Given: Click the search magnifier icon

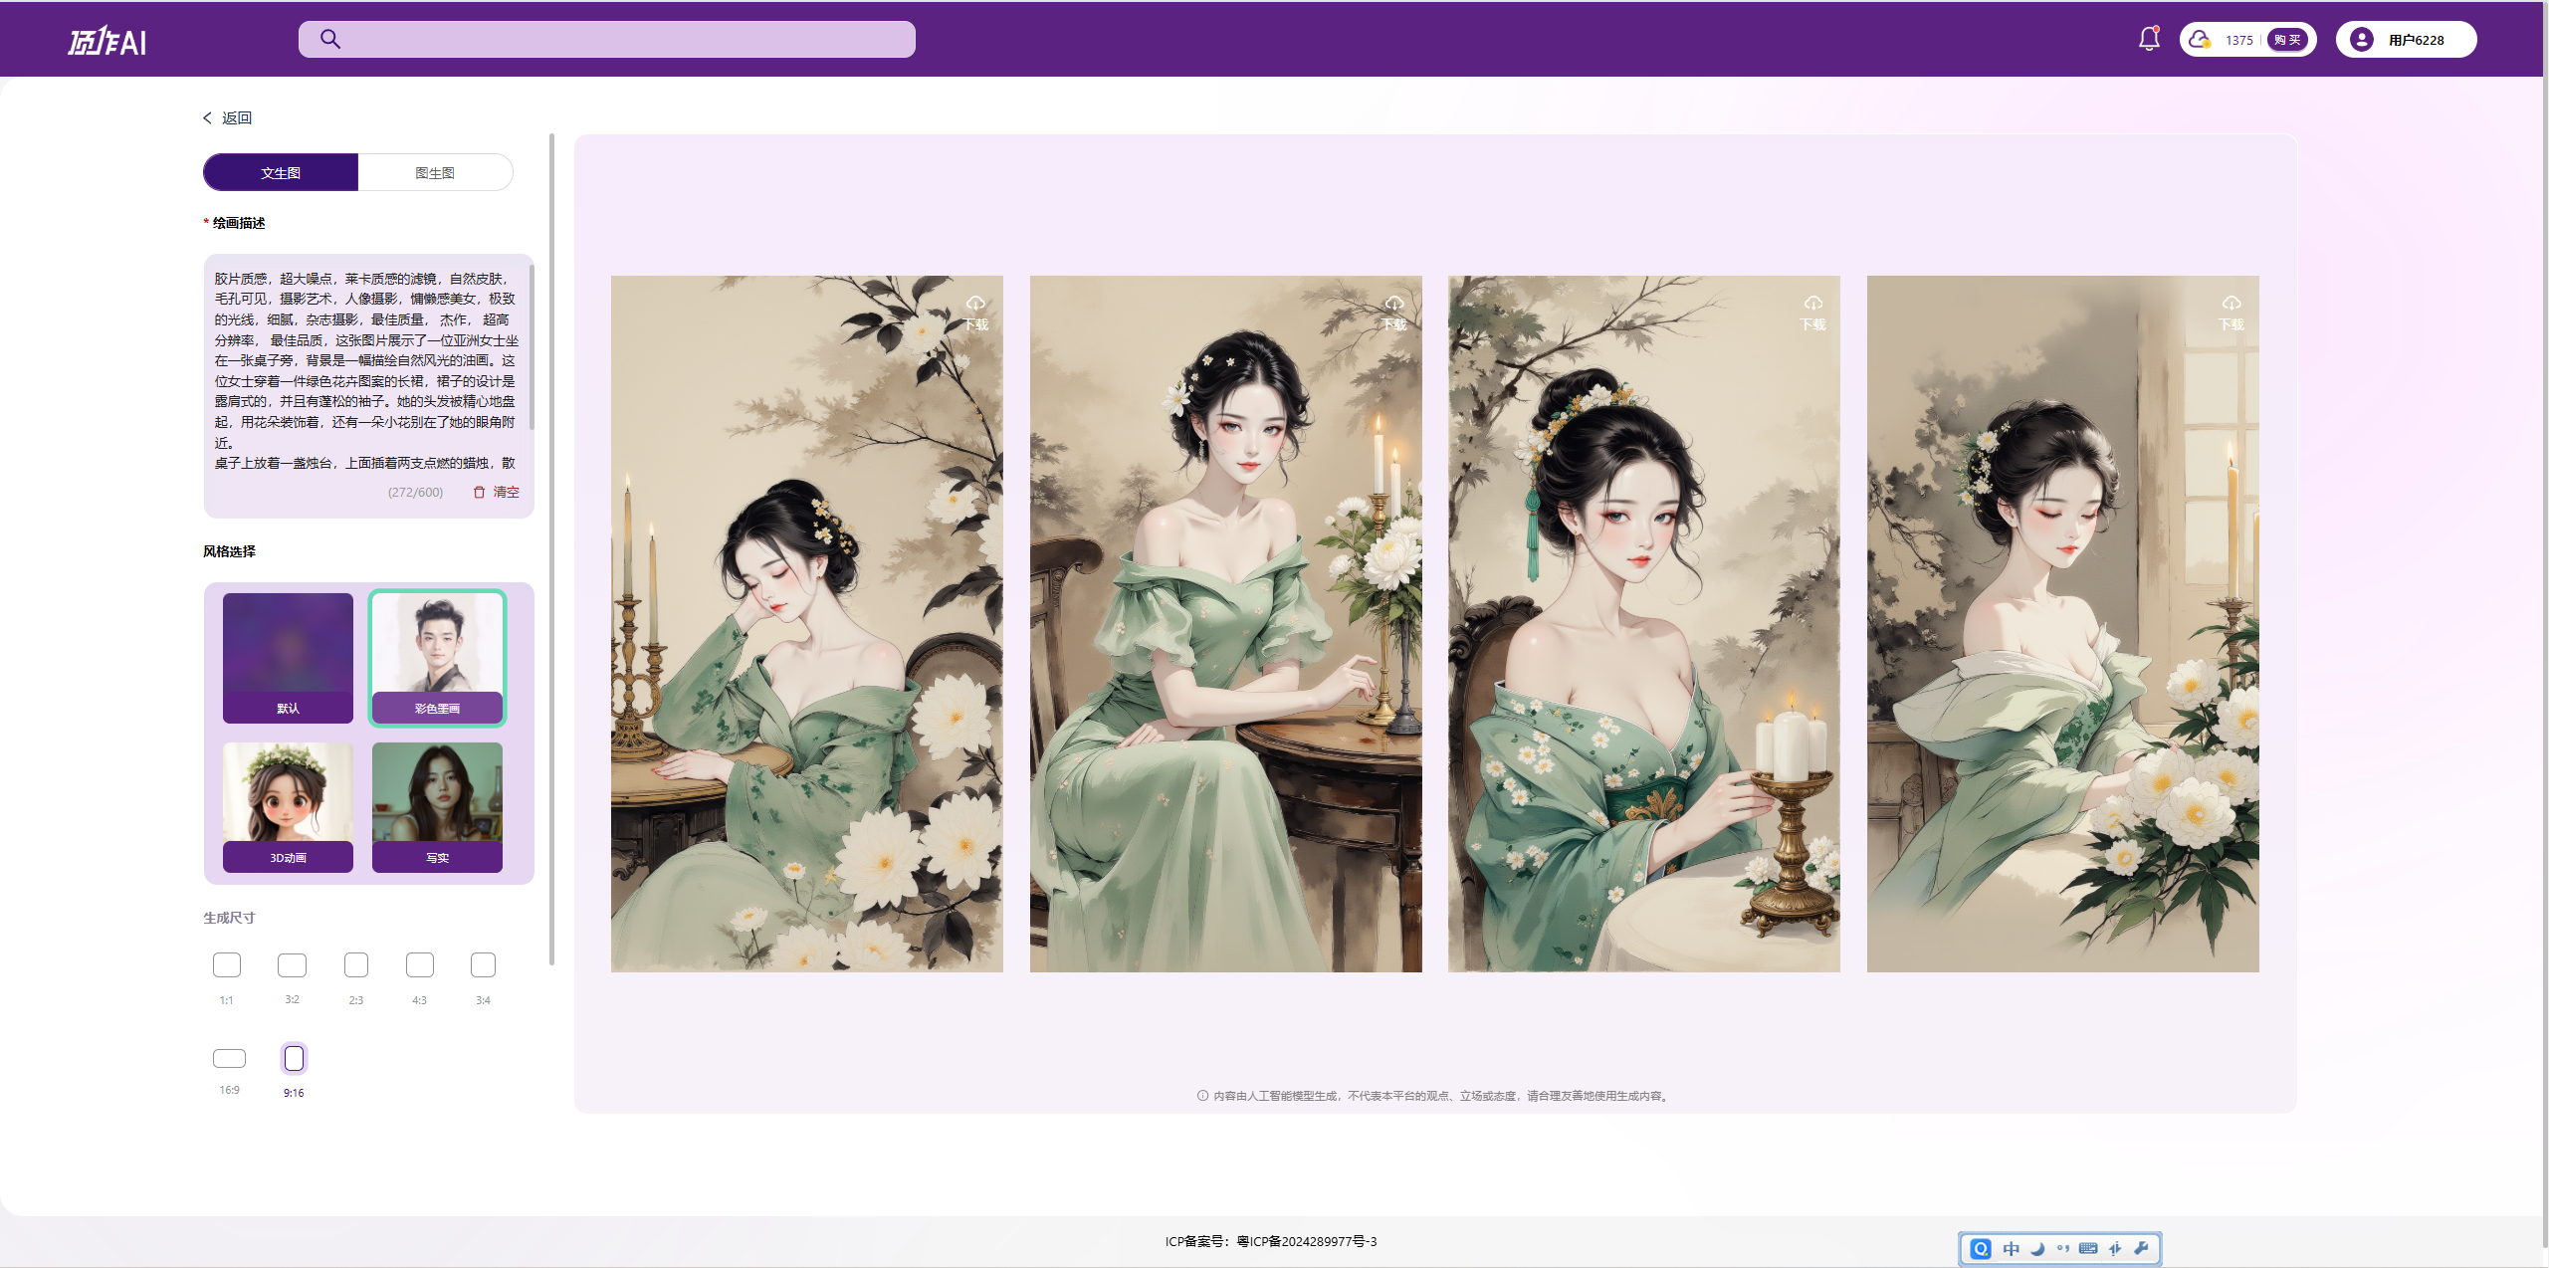Looking at the screenshot, I should pyautogui.click(x=330, y=39).
